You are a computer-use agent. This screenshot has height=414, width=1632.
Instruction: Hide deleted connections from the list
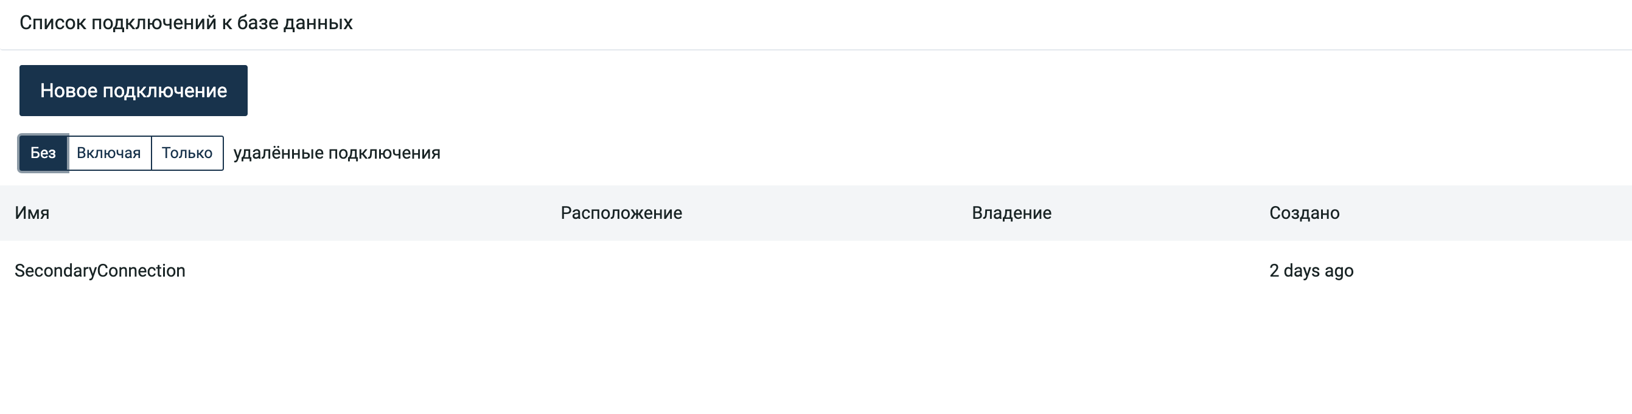[x=43, y=153]
